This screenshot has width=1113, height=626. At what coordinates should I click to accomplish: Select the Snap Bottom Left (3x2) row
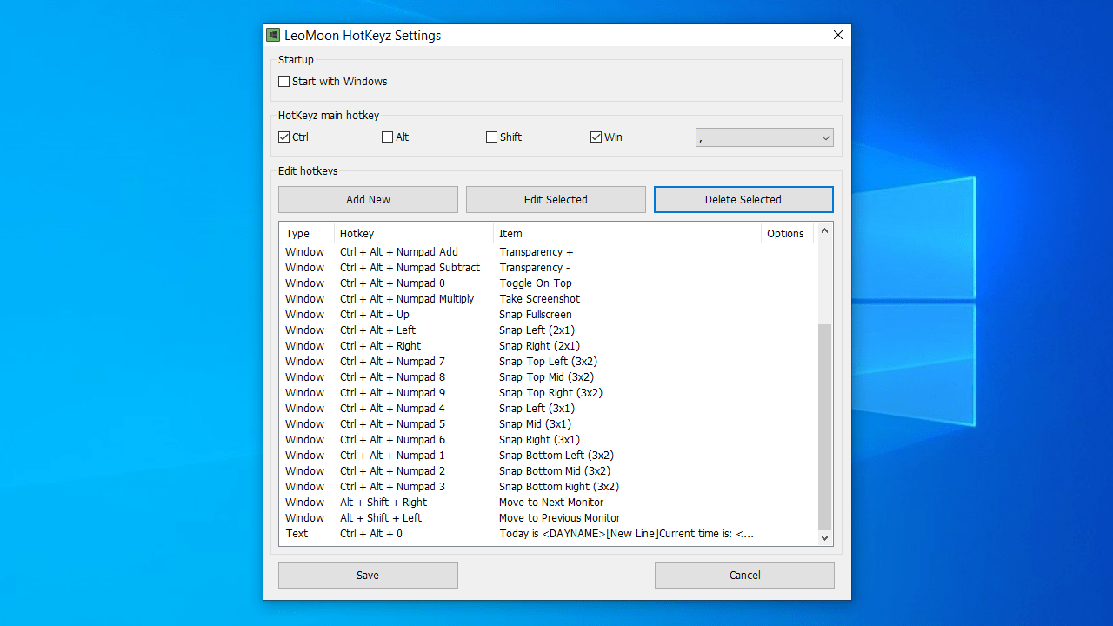pyautogui.click(x=549, y=456)
